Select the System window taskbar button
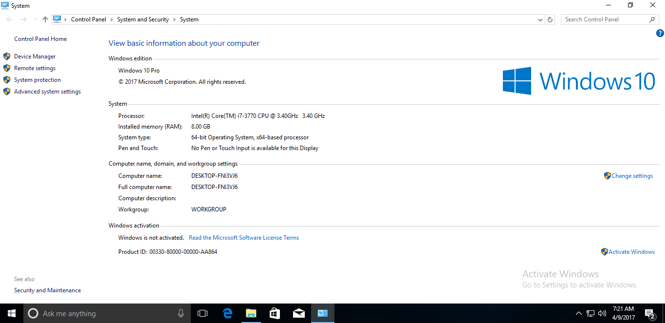This screenshot has width=665, height=323. (x=323, y=313)
